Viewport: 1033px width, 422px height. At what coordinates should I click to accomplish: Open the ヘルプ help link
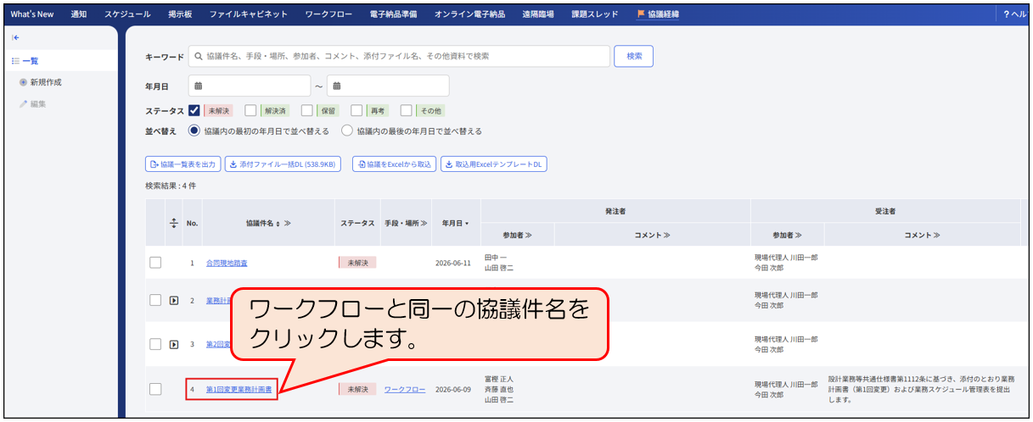(1016, 14)
